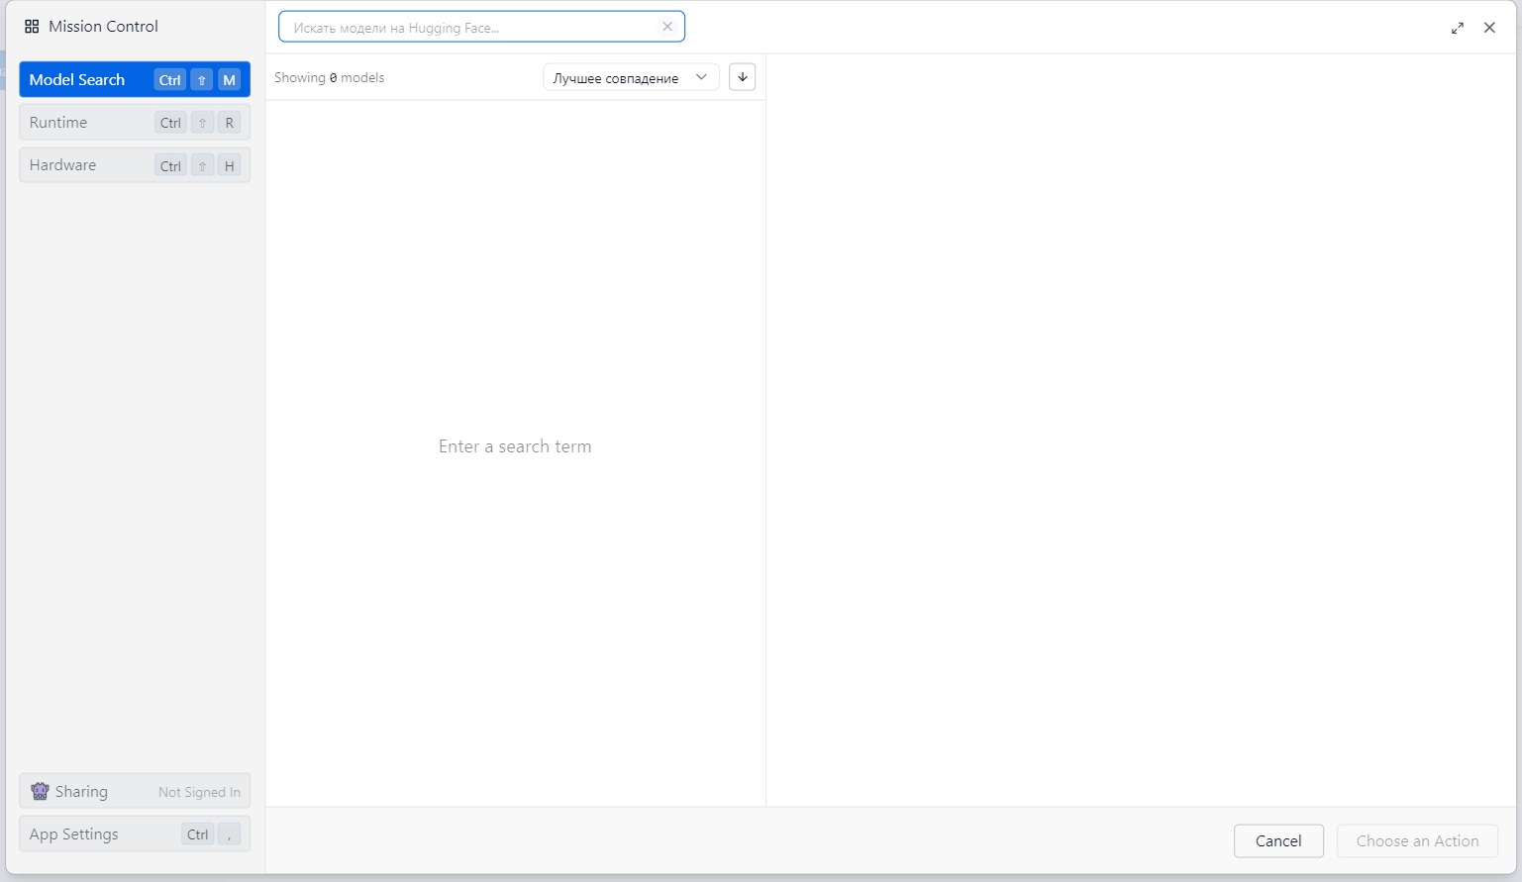Click the M shortcut key badge

click(x=229, y=80)
